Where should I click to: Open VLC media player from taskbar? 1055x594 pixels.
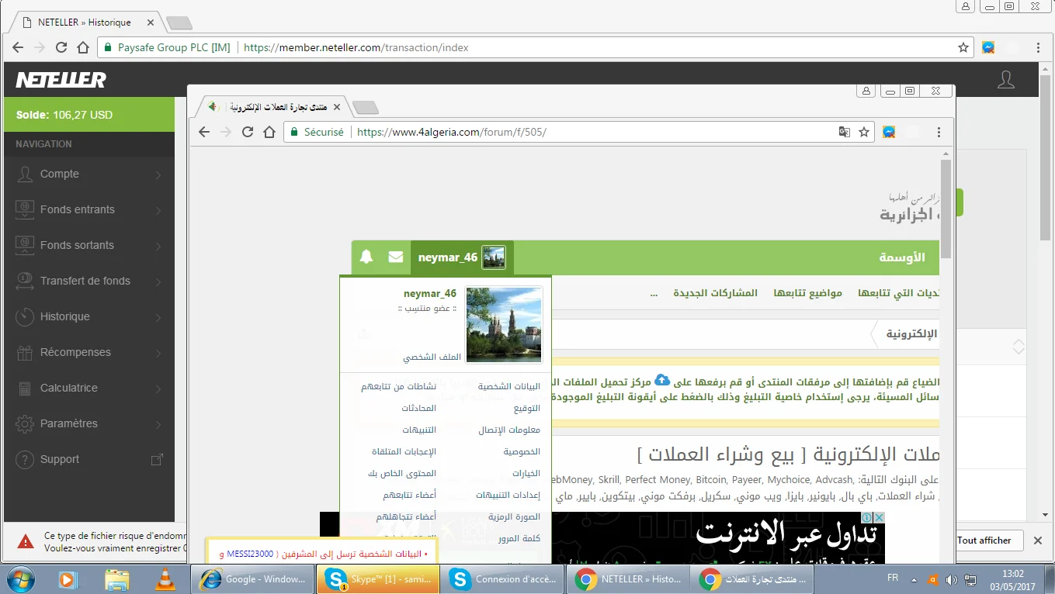click(x=165, y=579)
